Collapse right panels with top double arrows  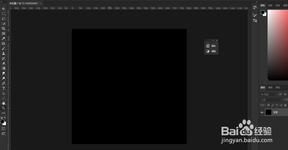tap(257, 2)
